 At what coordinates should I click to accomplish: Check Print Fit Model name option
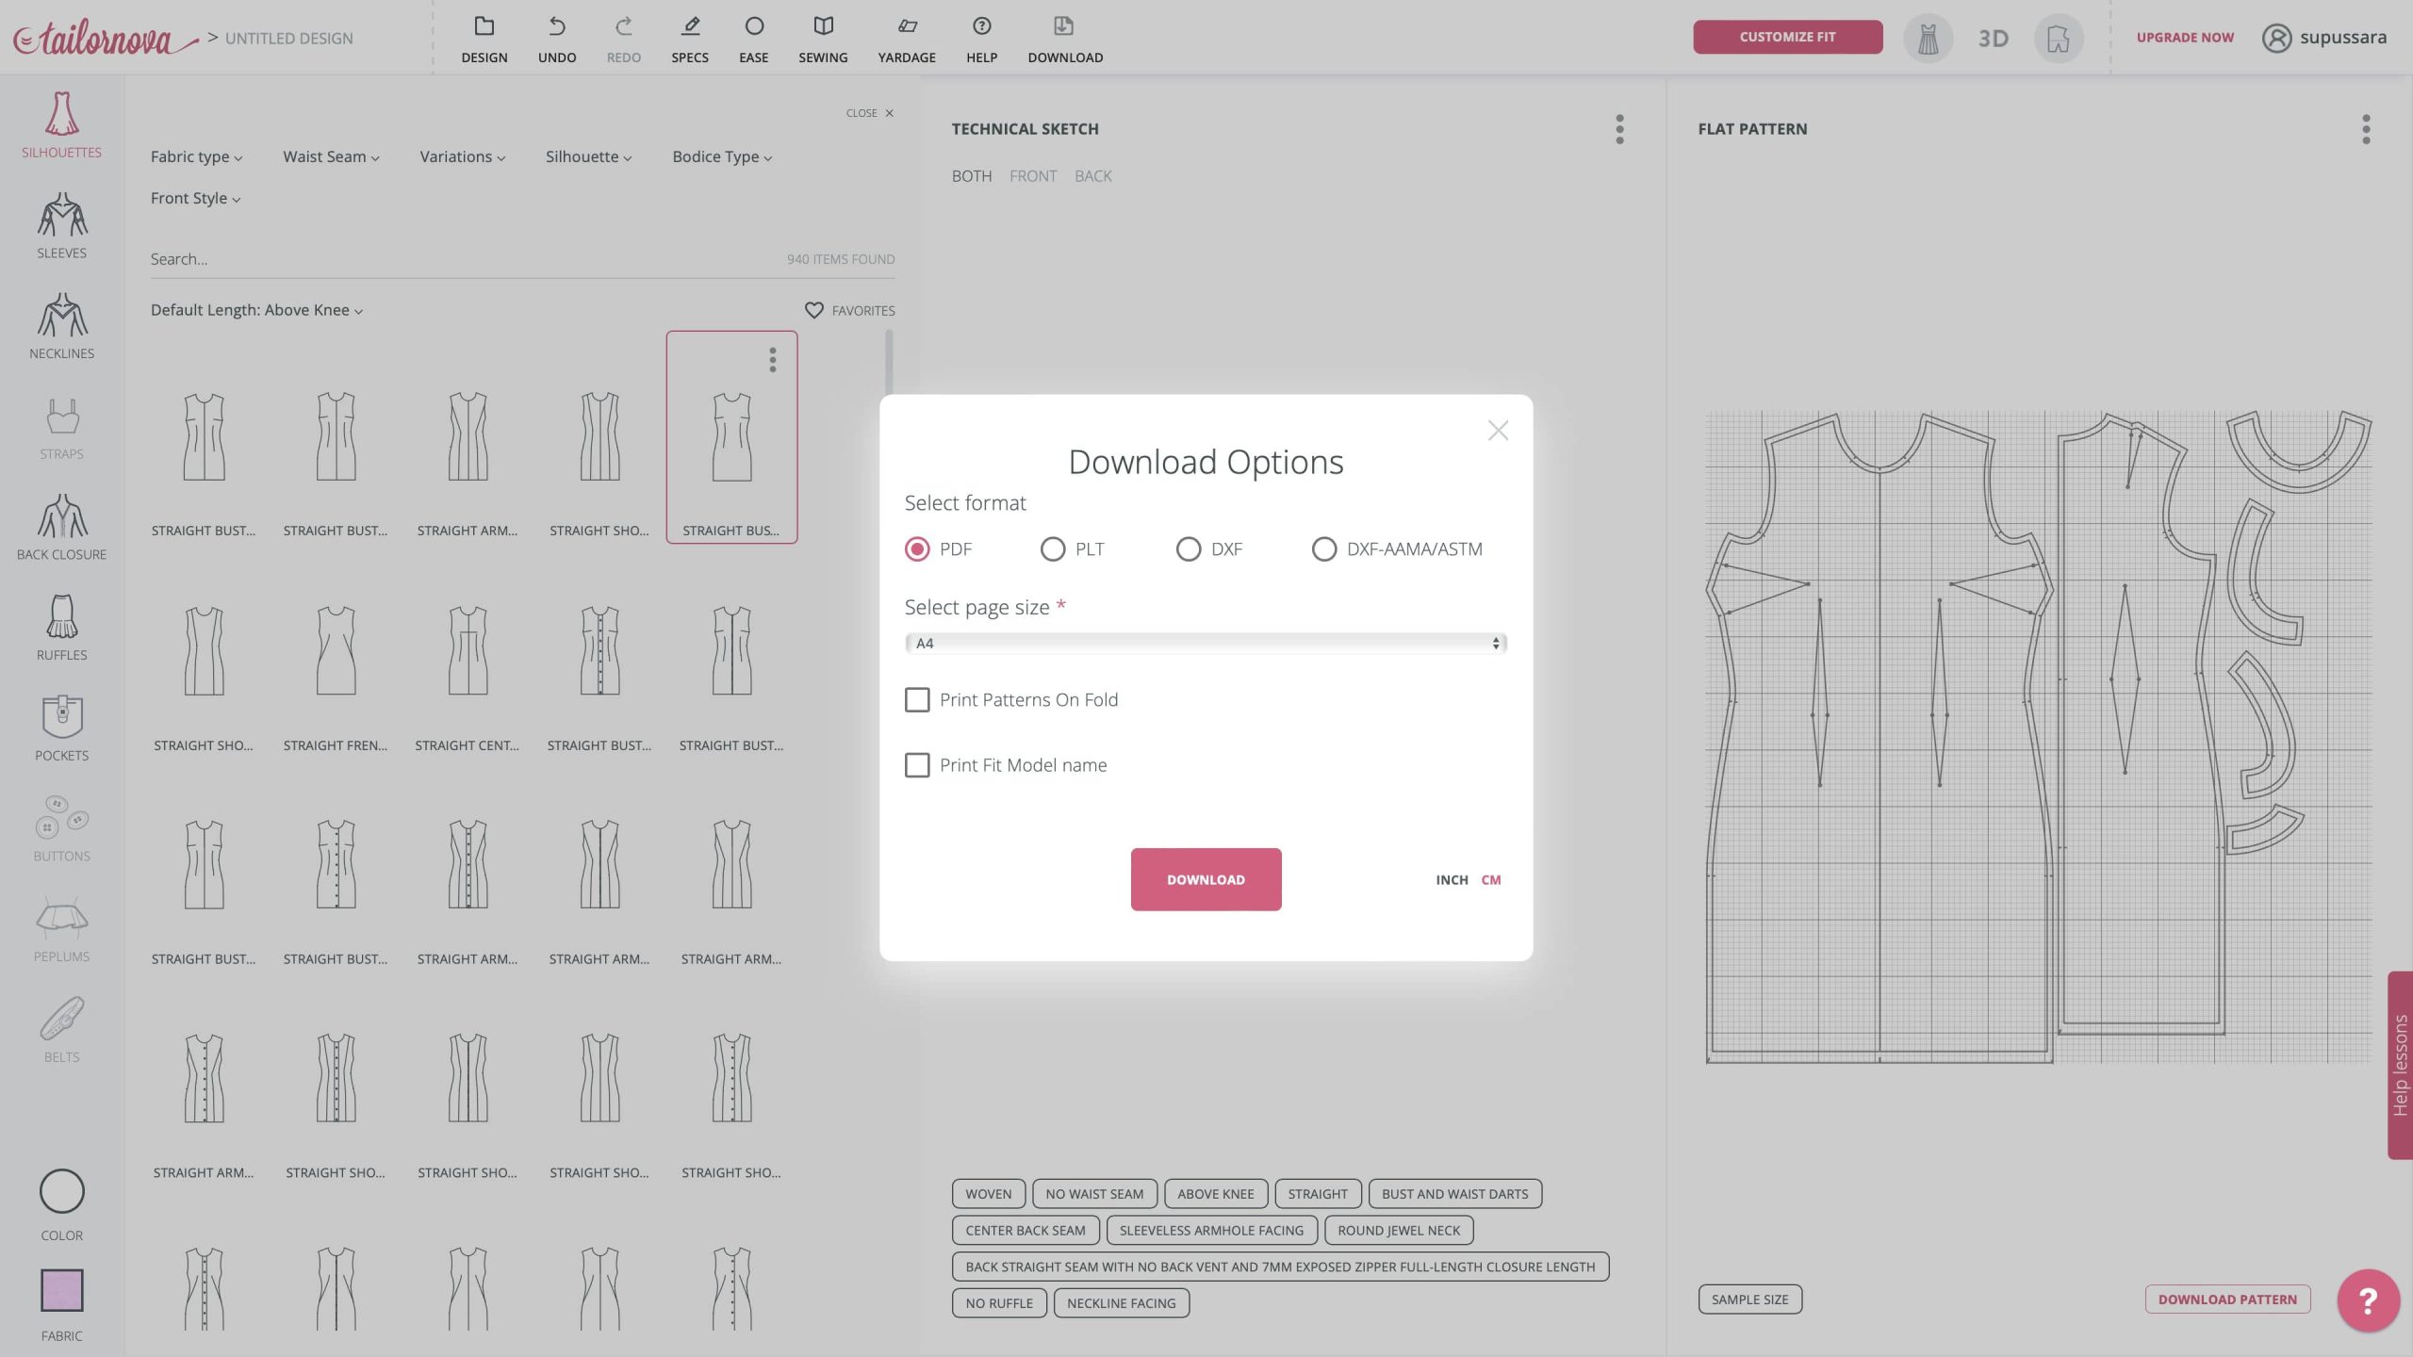916,765
